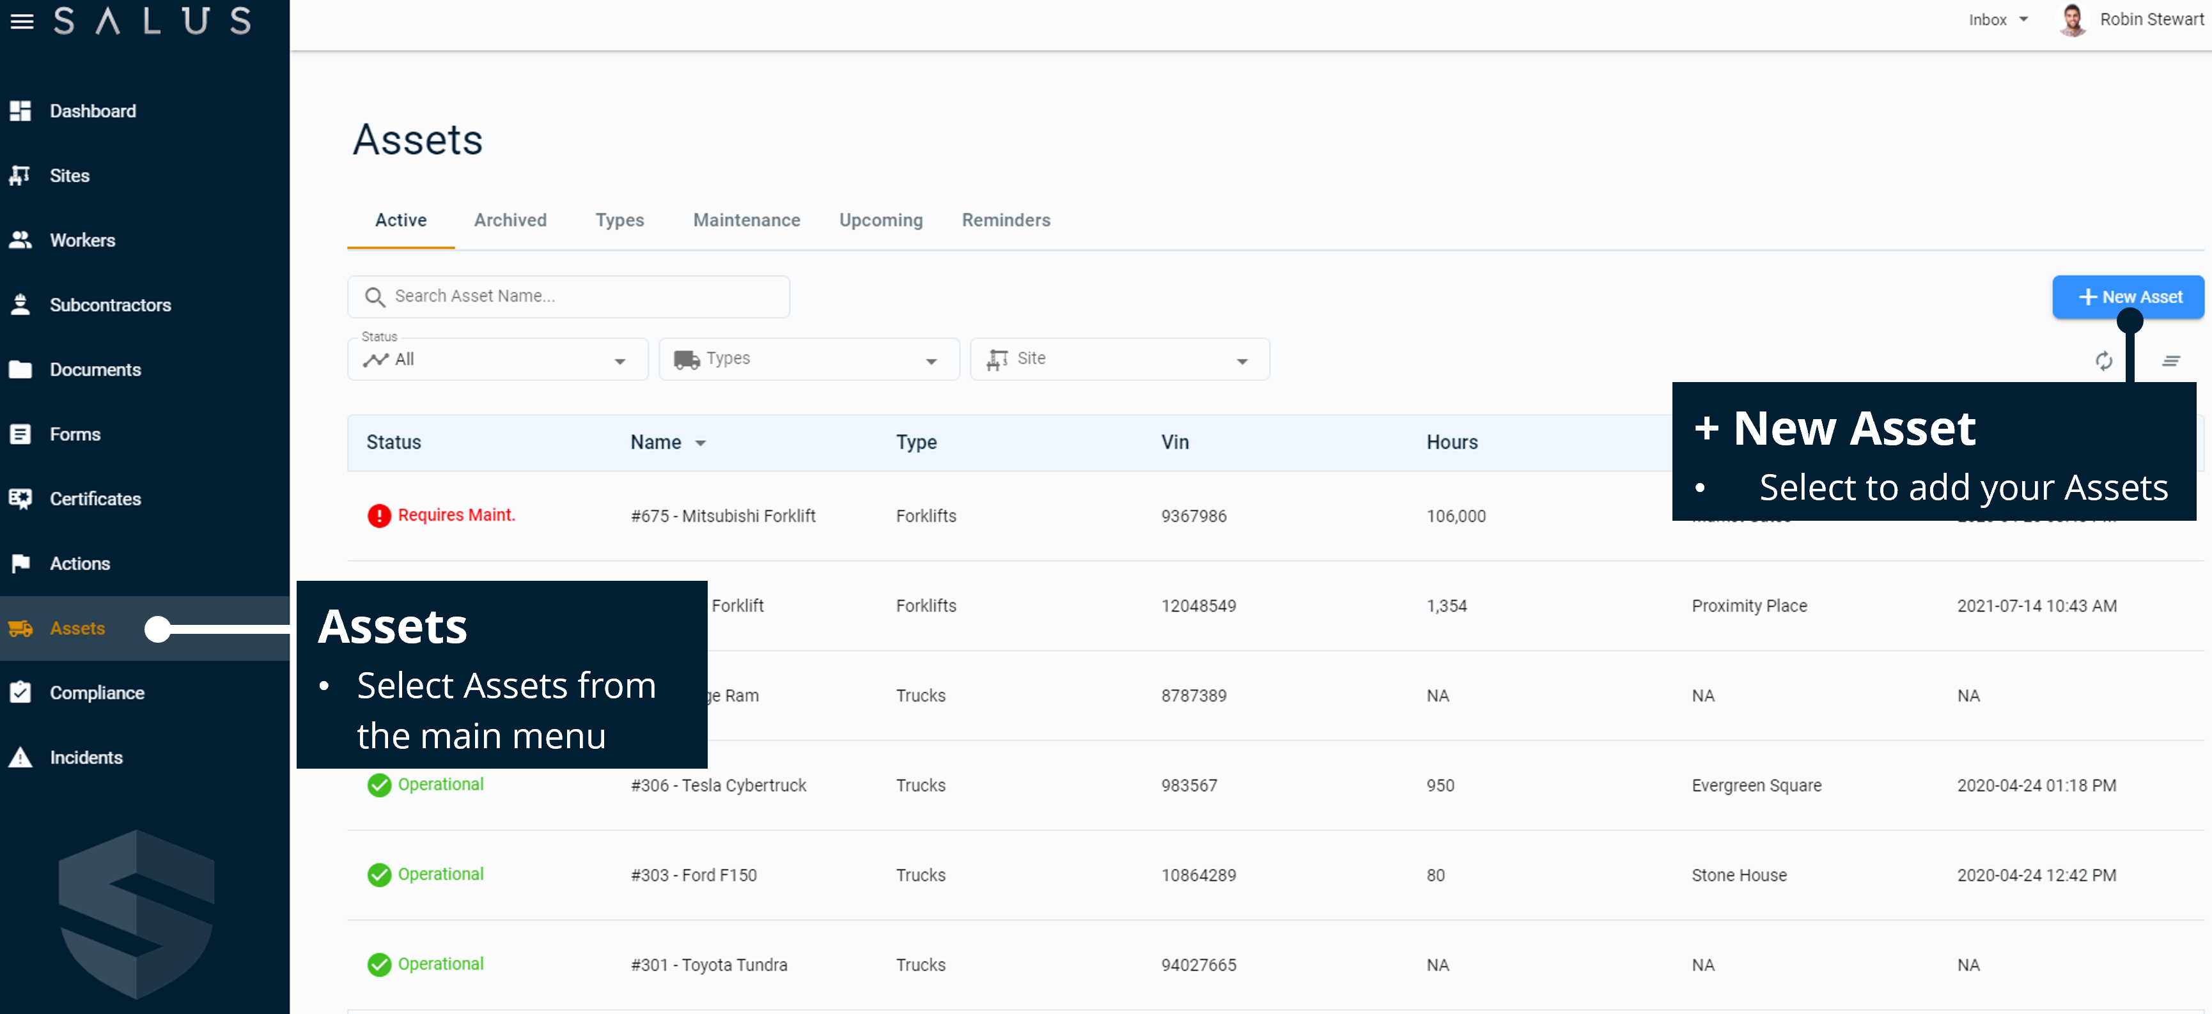The width and height of the screenshot is (2212, 1014).
Task: Click the New Asset button
Action: point(2128,297)
